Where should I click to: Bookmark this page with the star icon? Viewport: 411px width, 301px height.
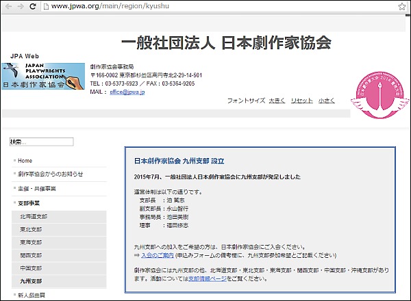pyautogui.click(x=402, y=6)
